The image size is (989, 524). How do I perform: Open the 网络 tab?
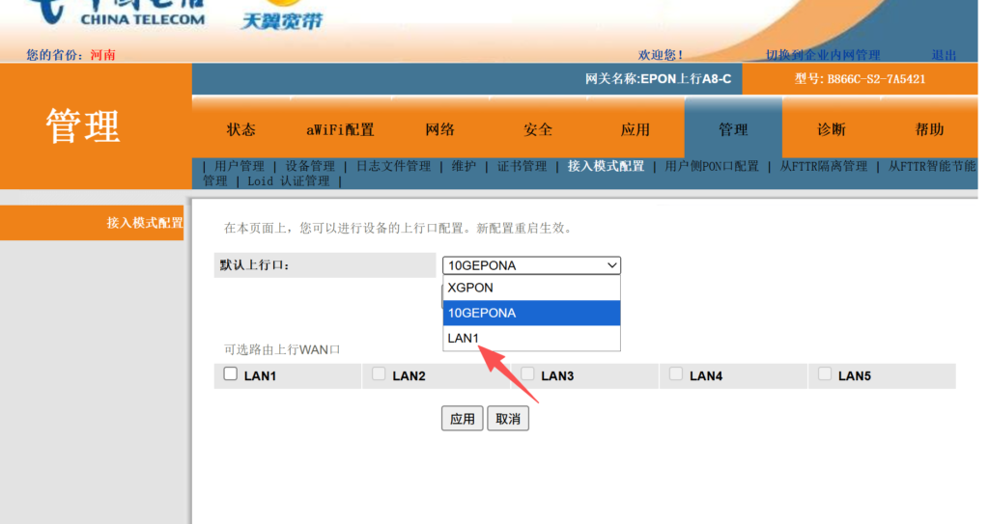tap(439, 129)
